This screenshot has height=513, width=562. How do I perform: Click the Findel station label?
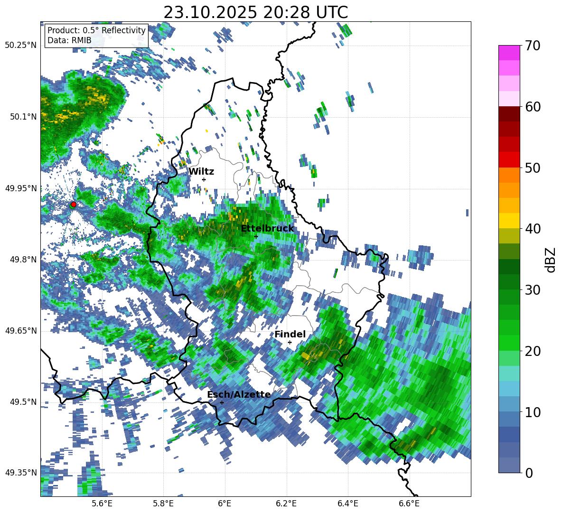point(290,334)
